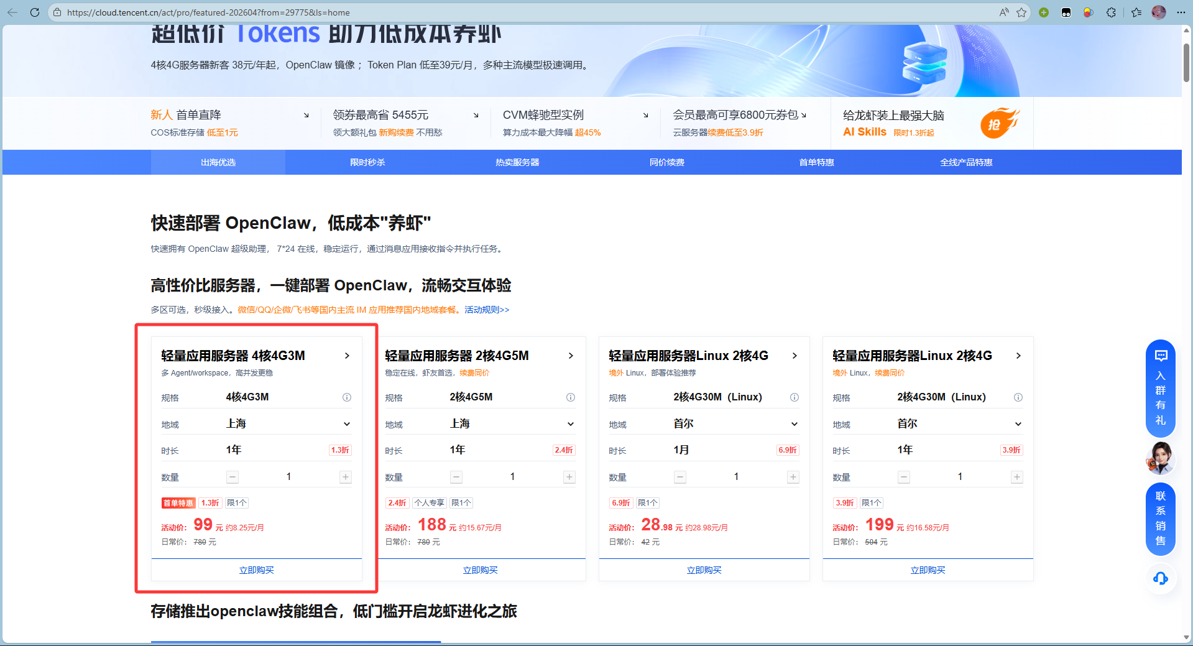
Task: Click 立即购买 on 199元 card
Action: [928, 570]
